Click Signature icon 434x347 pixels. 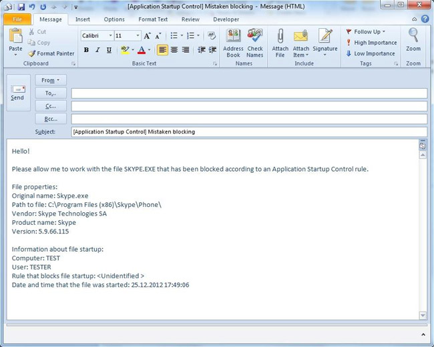[326, 36]
